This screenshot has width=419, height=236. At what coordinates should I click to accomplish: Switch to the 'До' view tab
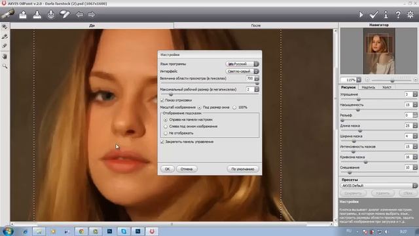(x=92, y=26)
